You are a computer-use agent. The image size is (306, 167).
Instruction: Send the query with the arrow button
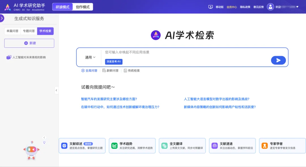click(278, 60)
